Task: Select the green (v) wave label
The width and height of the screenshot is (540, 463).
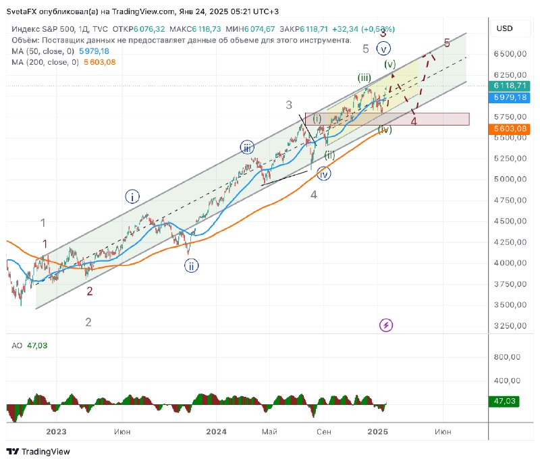Action: coord(390,64)
